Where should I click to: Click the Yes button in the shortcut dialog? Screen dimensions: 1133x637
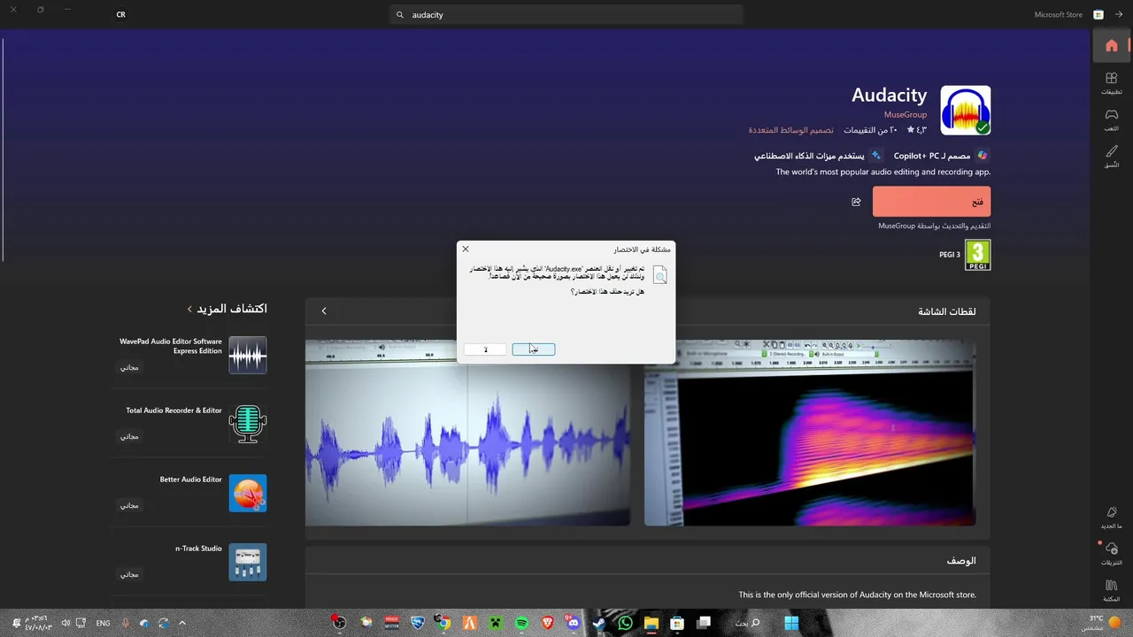click(x=534, y=349)
